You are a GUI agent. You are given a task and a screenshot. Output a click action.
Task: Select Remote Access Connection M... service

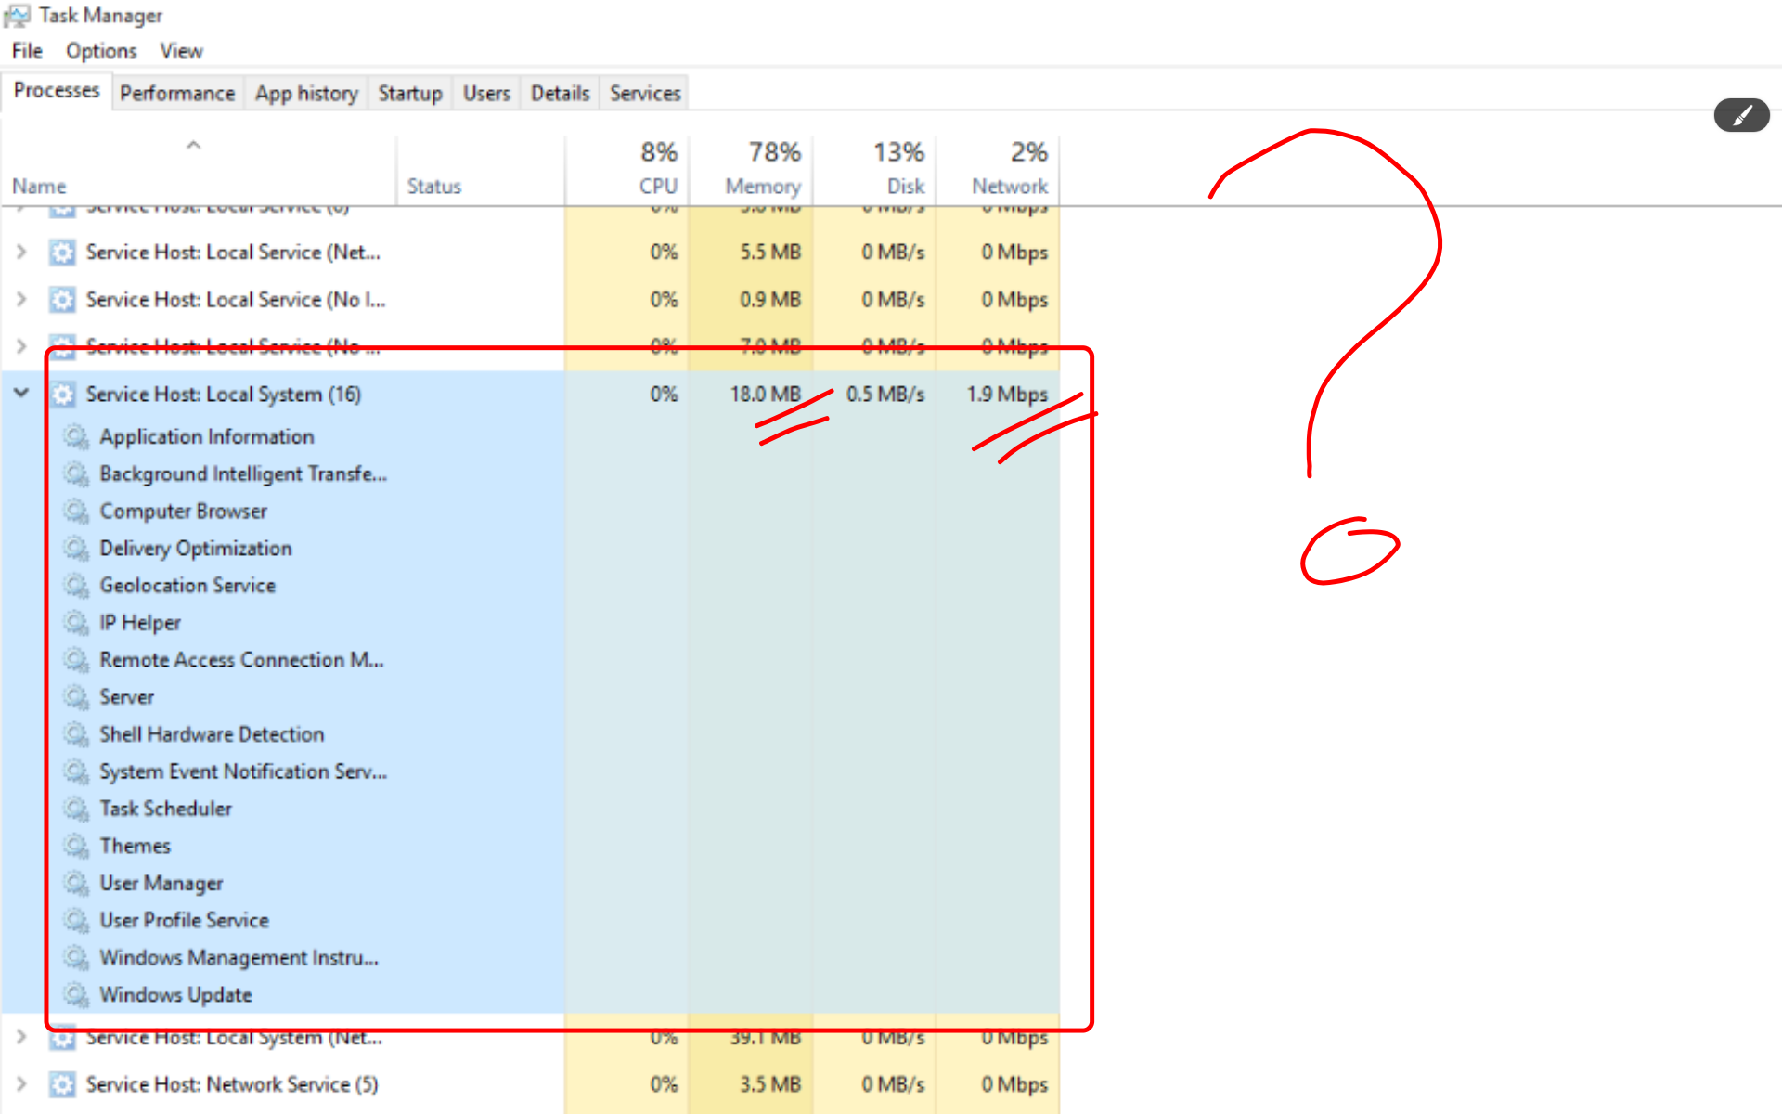(x=241, y=660)
